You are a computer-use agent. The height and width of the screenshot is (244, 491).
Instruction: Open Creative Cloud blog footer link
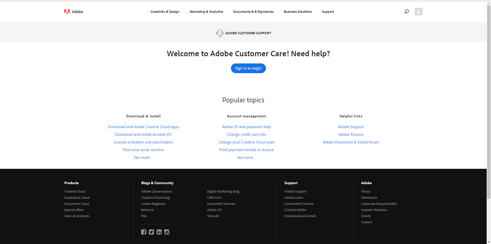(155, 197)
